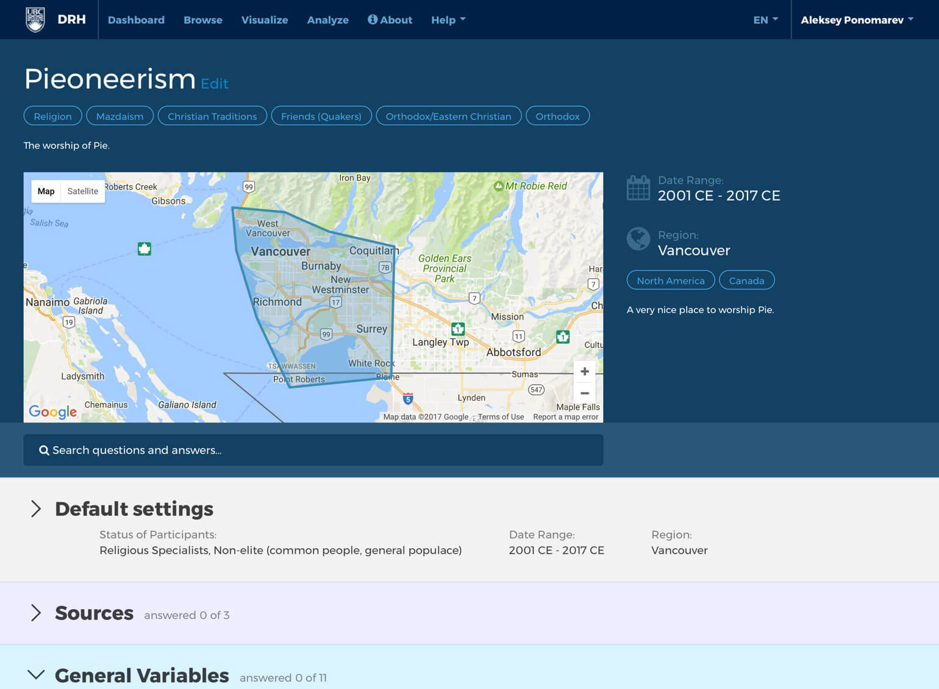Switch map to Map view
This screenshot has width=939, height=689.
(x=46, y=191)
